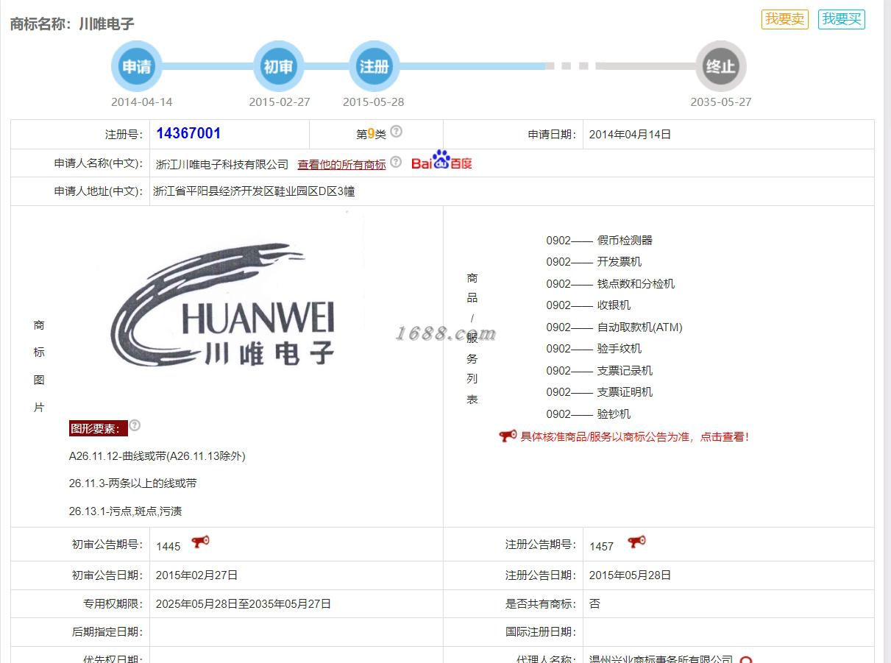The width and height of the screenshot is (891, 663).
Task: Click the 图形要素 label
Action: (98, 428)
